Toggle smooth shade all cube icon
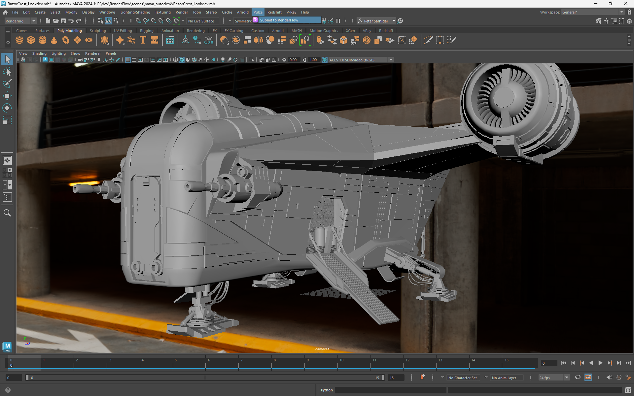Screen dimensions: 634x396 (x=182, y=60)
